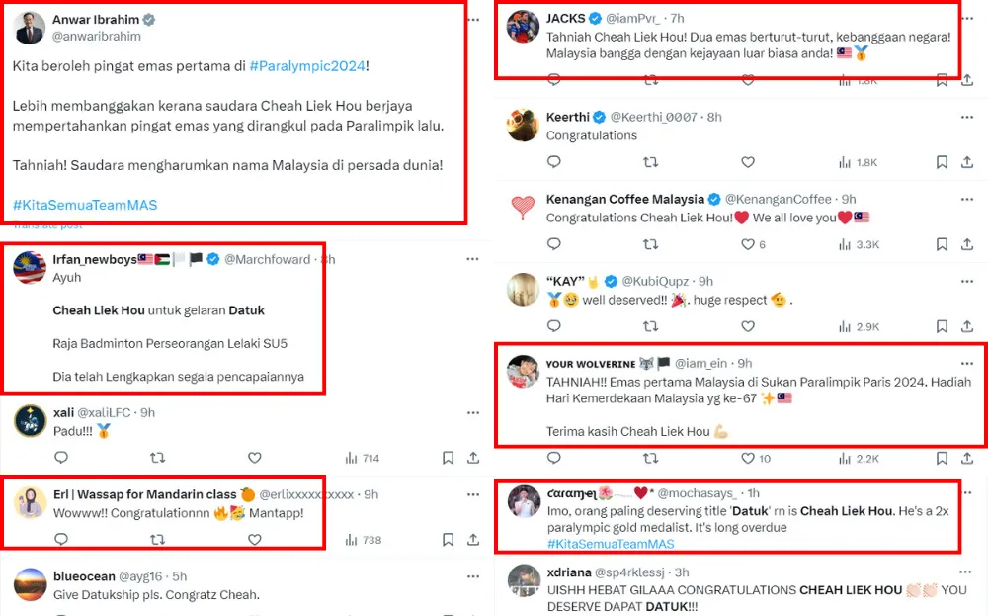The image size is (988, 616).
Task: Click Anwar Ibrahim's profile photo
Action: (x=28, y=27)
